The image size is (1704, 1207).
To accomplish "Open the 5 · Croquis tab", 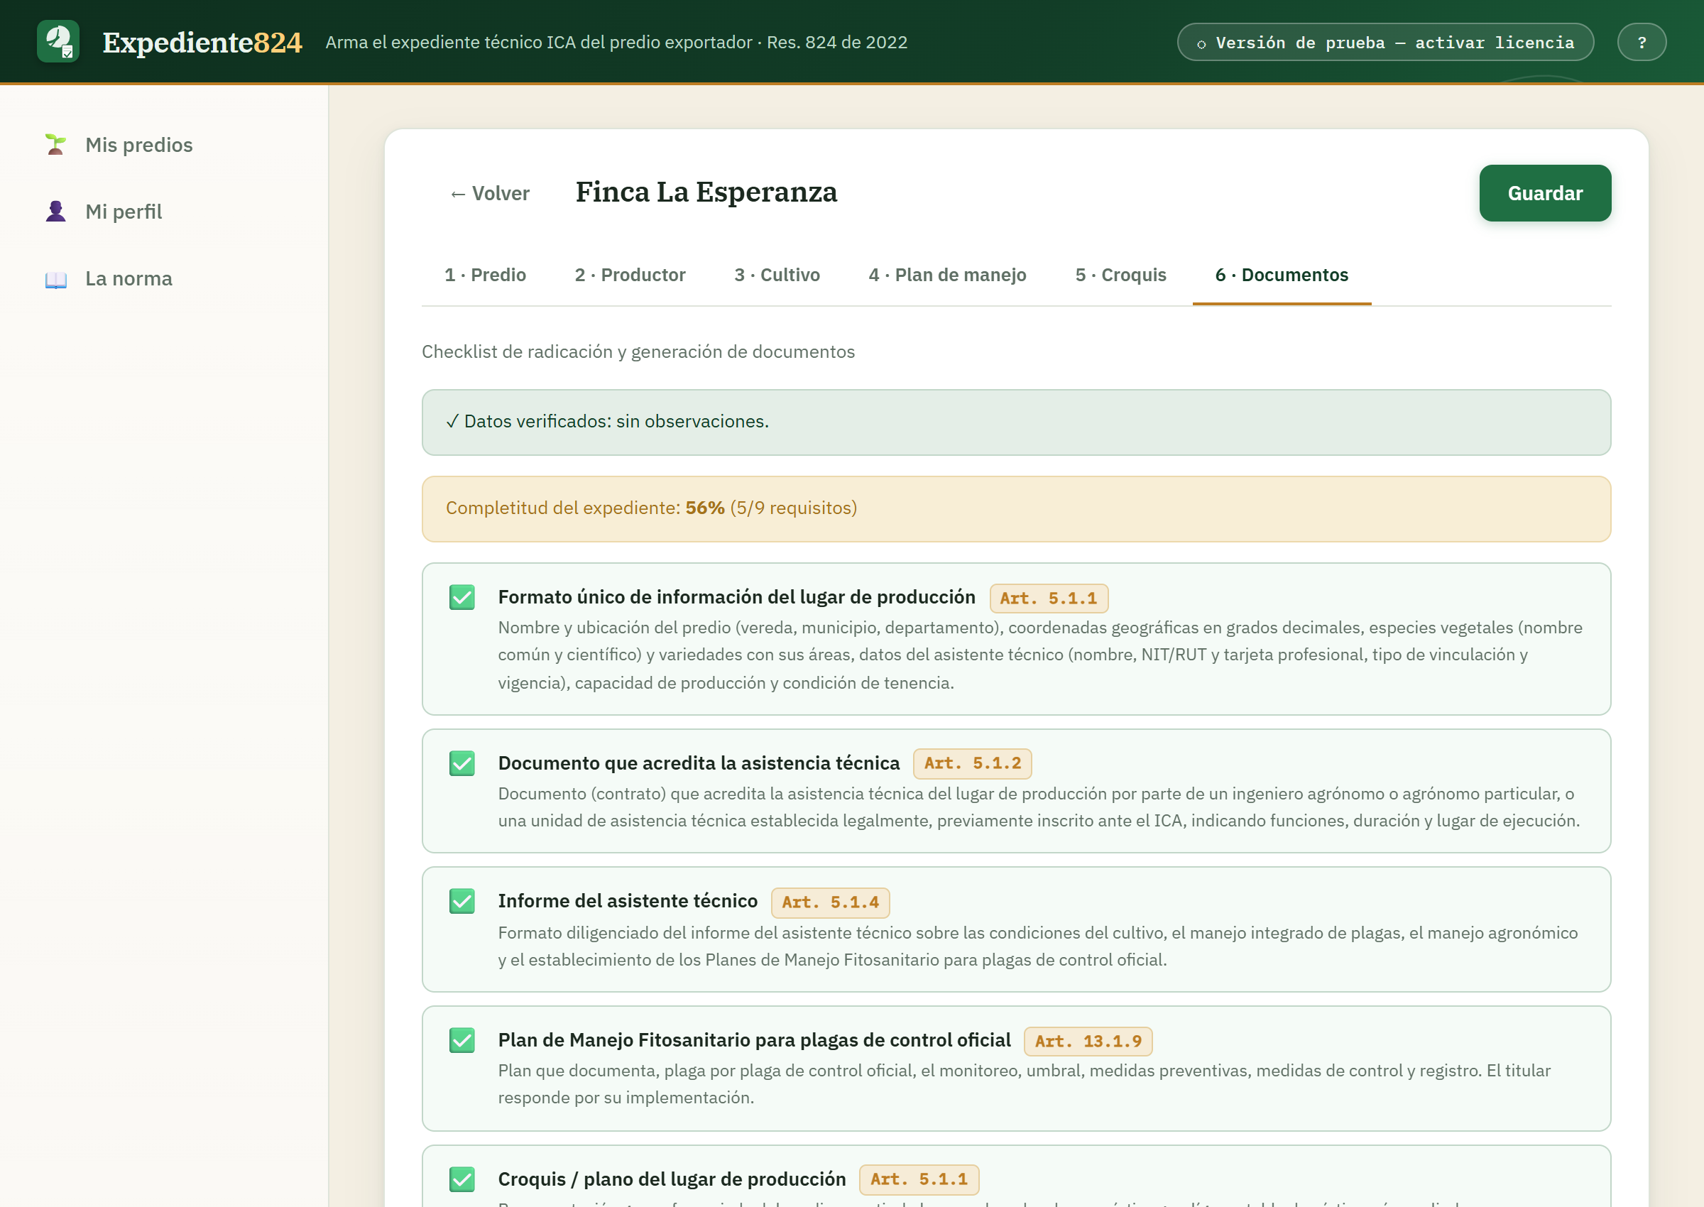I will click(1120, 275).
